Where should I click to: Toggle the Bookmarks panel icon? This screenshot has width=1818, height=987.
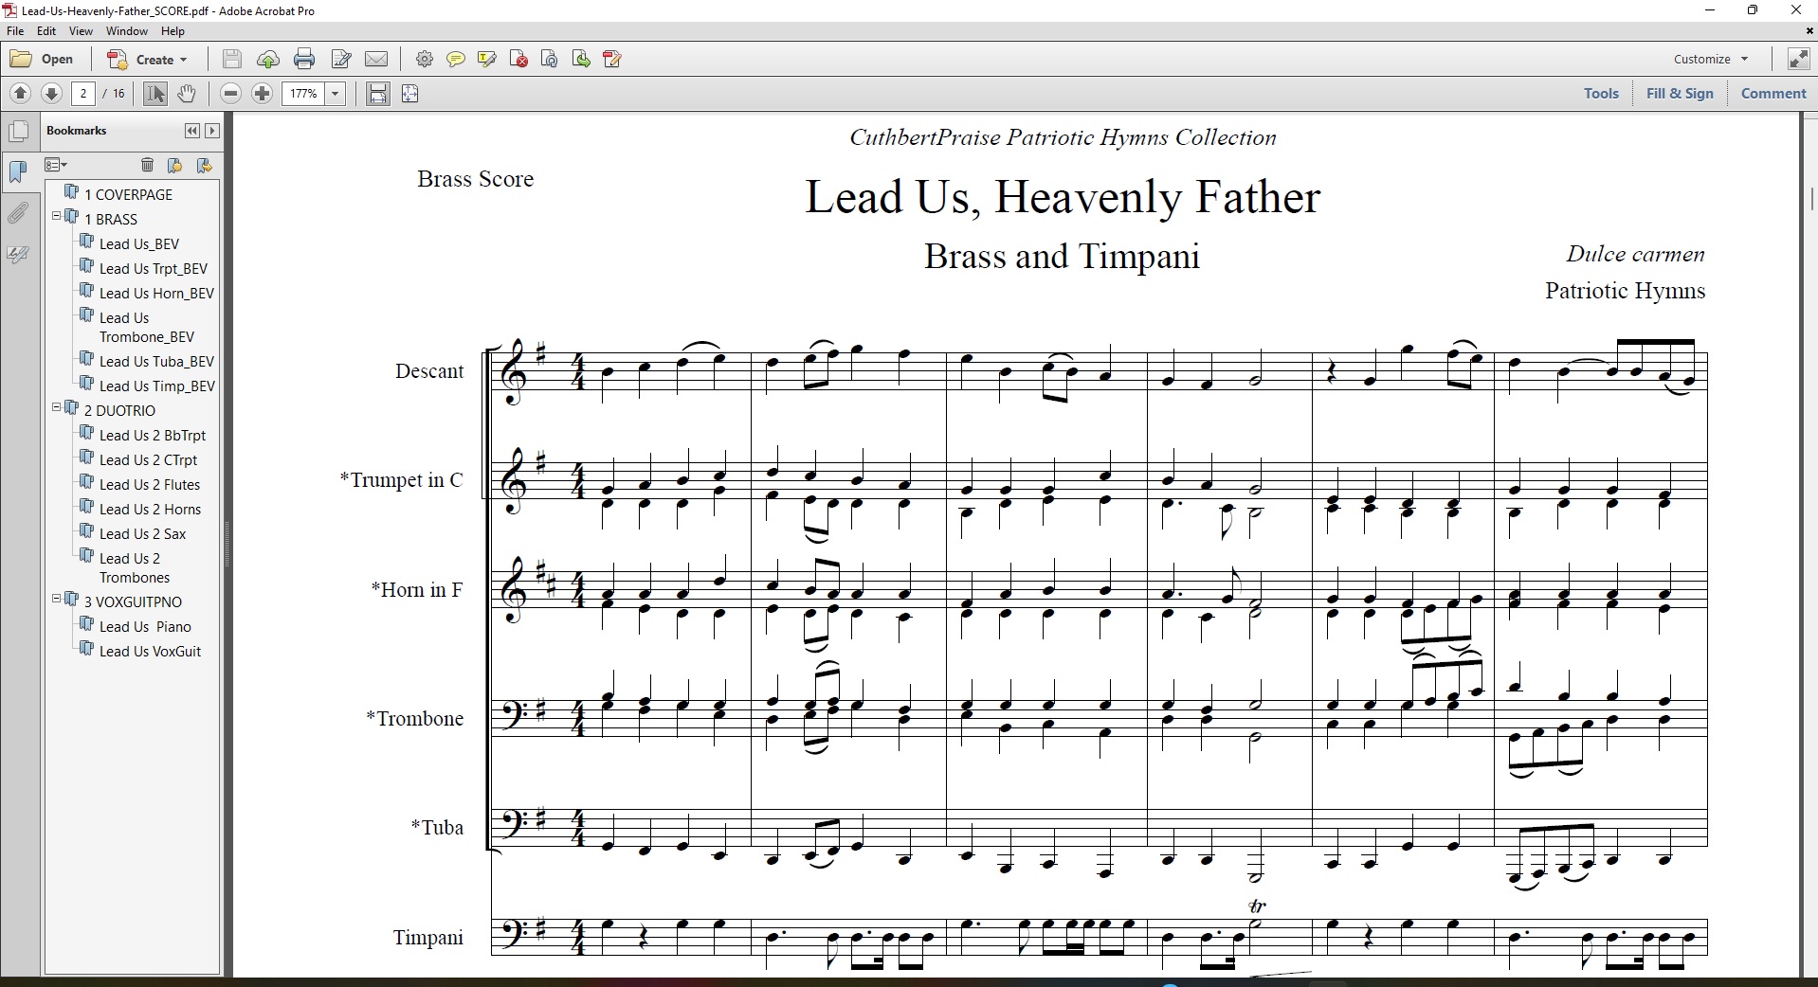point(18,171)
